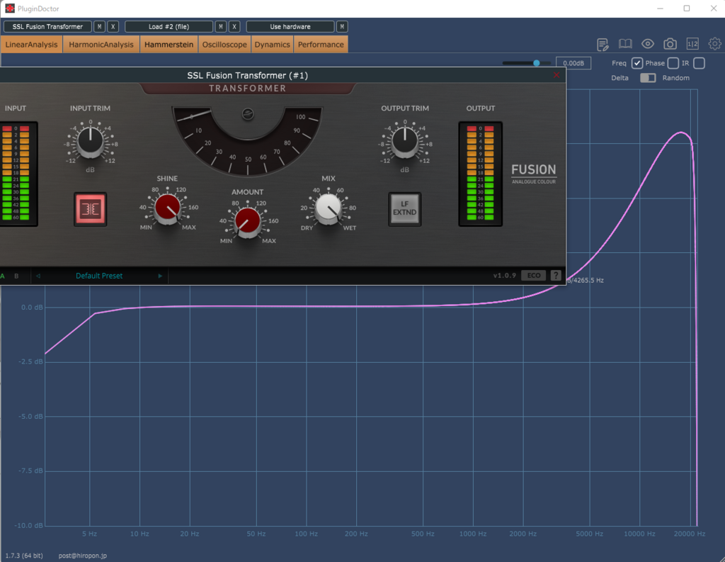Image resolution: width=725 pixels, height=562 pixels.
Task: Select preset slot B
Action: click(x=16, y=276)
